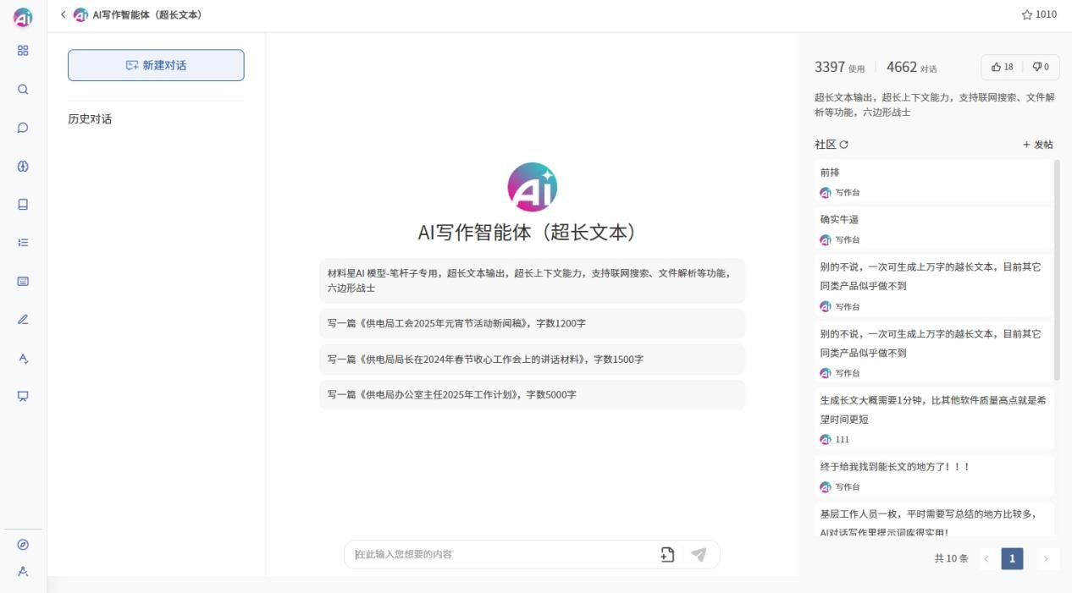The image size is (1072, 593).
Task: Refresh the community posts list
Action: 843,145
